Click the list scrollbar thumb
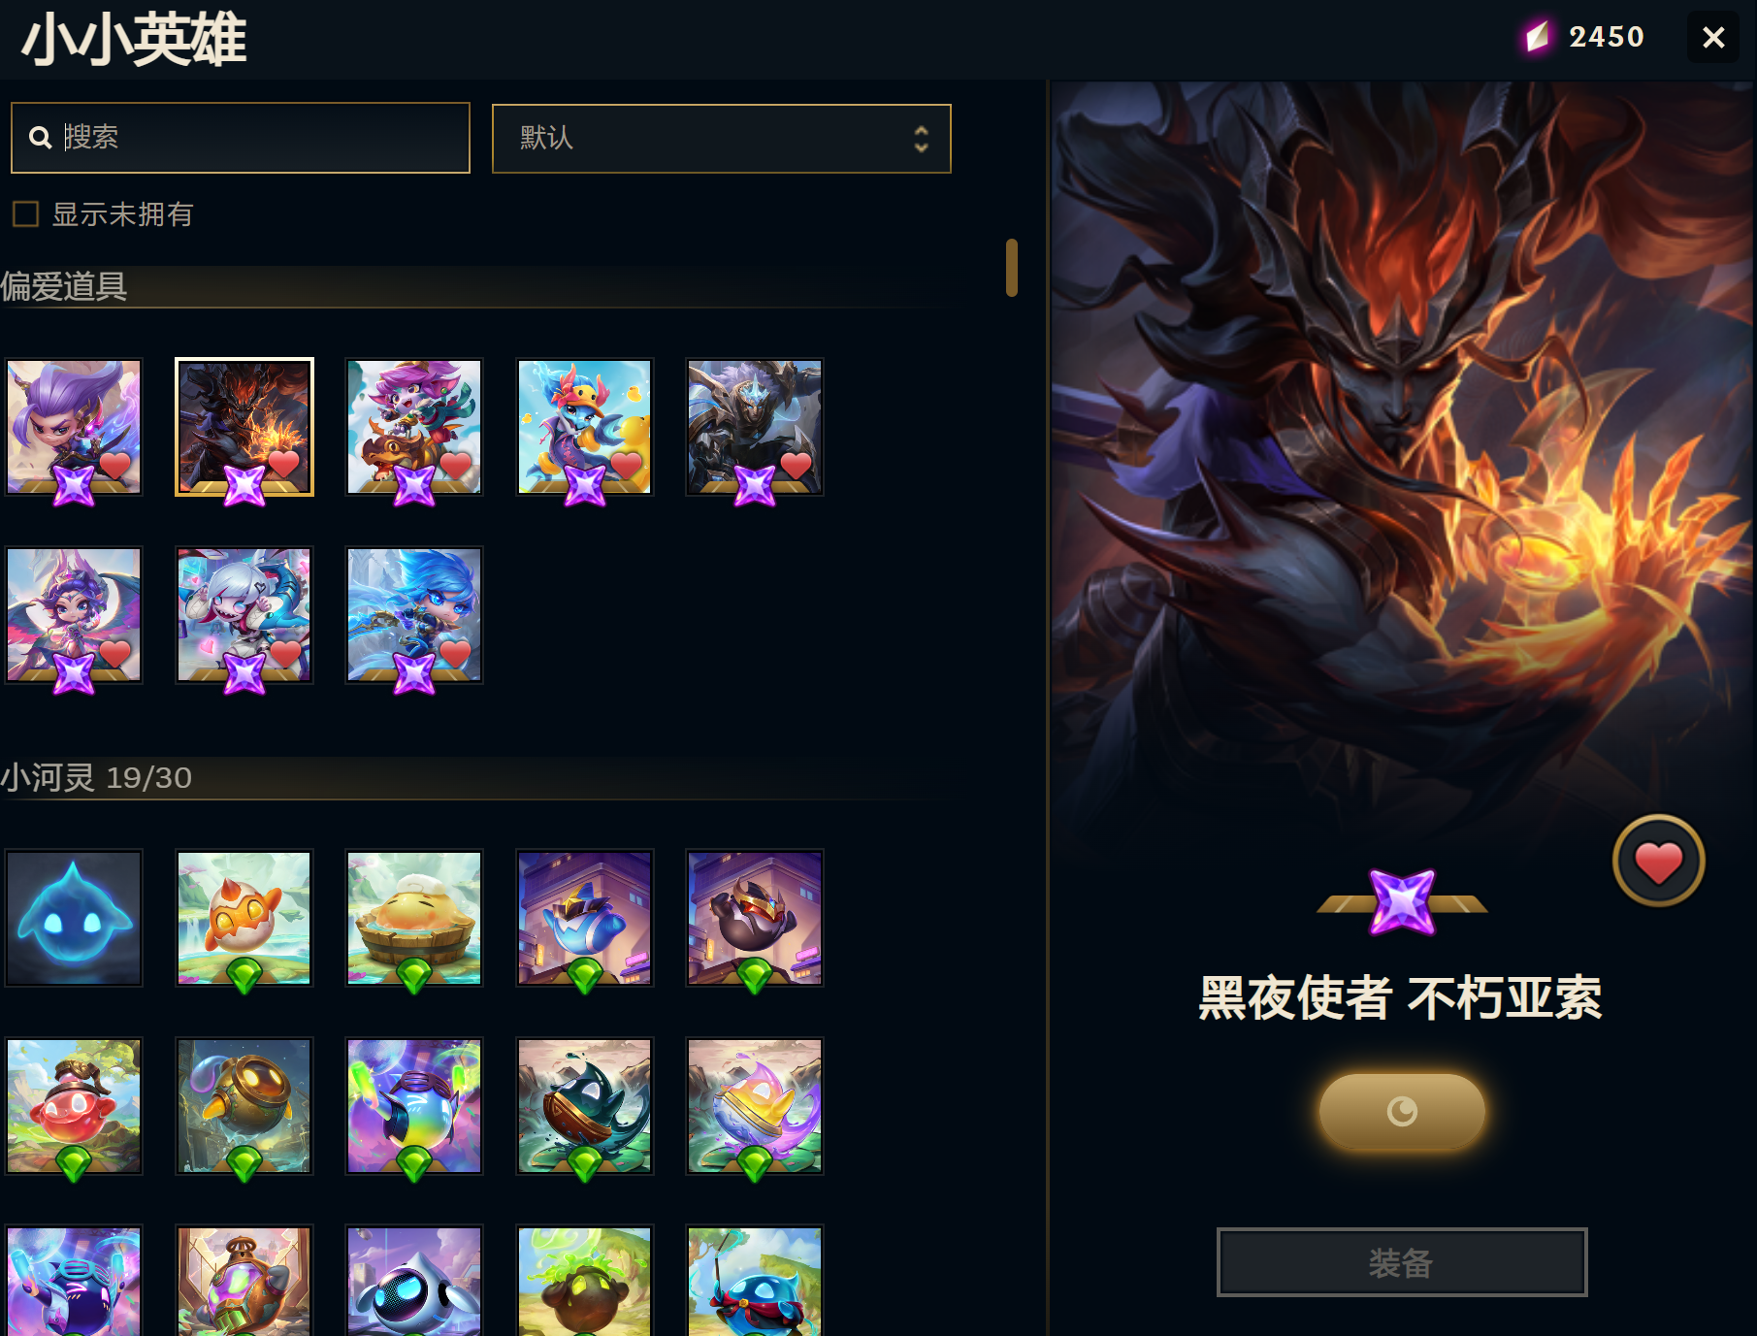 coord(1011,268)
